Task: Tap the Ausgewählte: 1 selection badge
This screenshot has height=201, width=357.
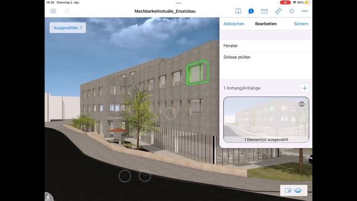Action: tap(67, 28)
